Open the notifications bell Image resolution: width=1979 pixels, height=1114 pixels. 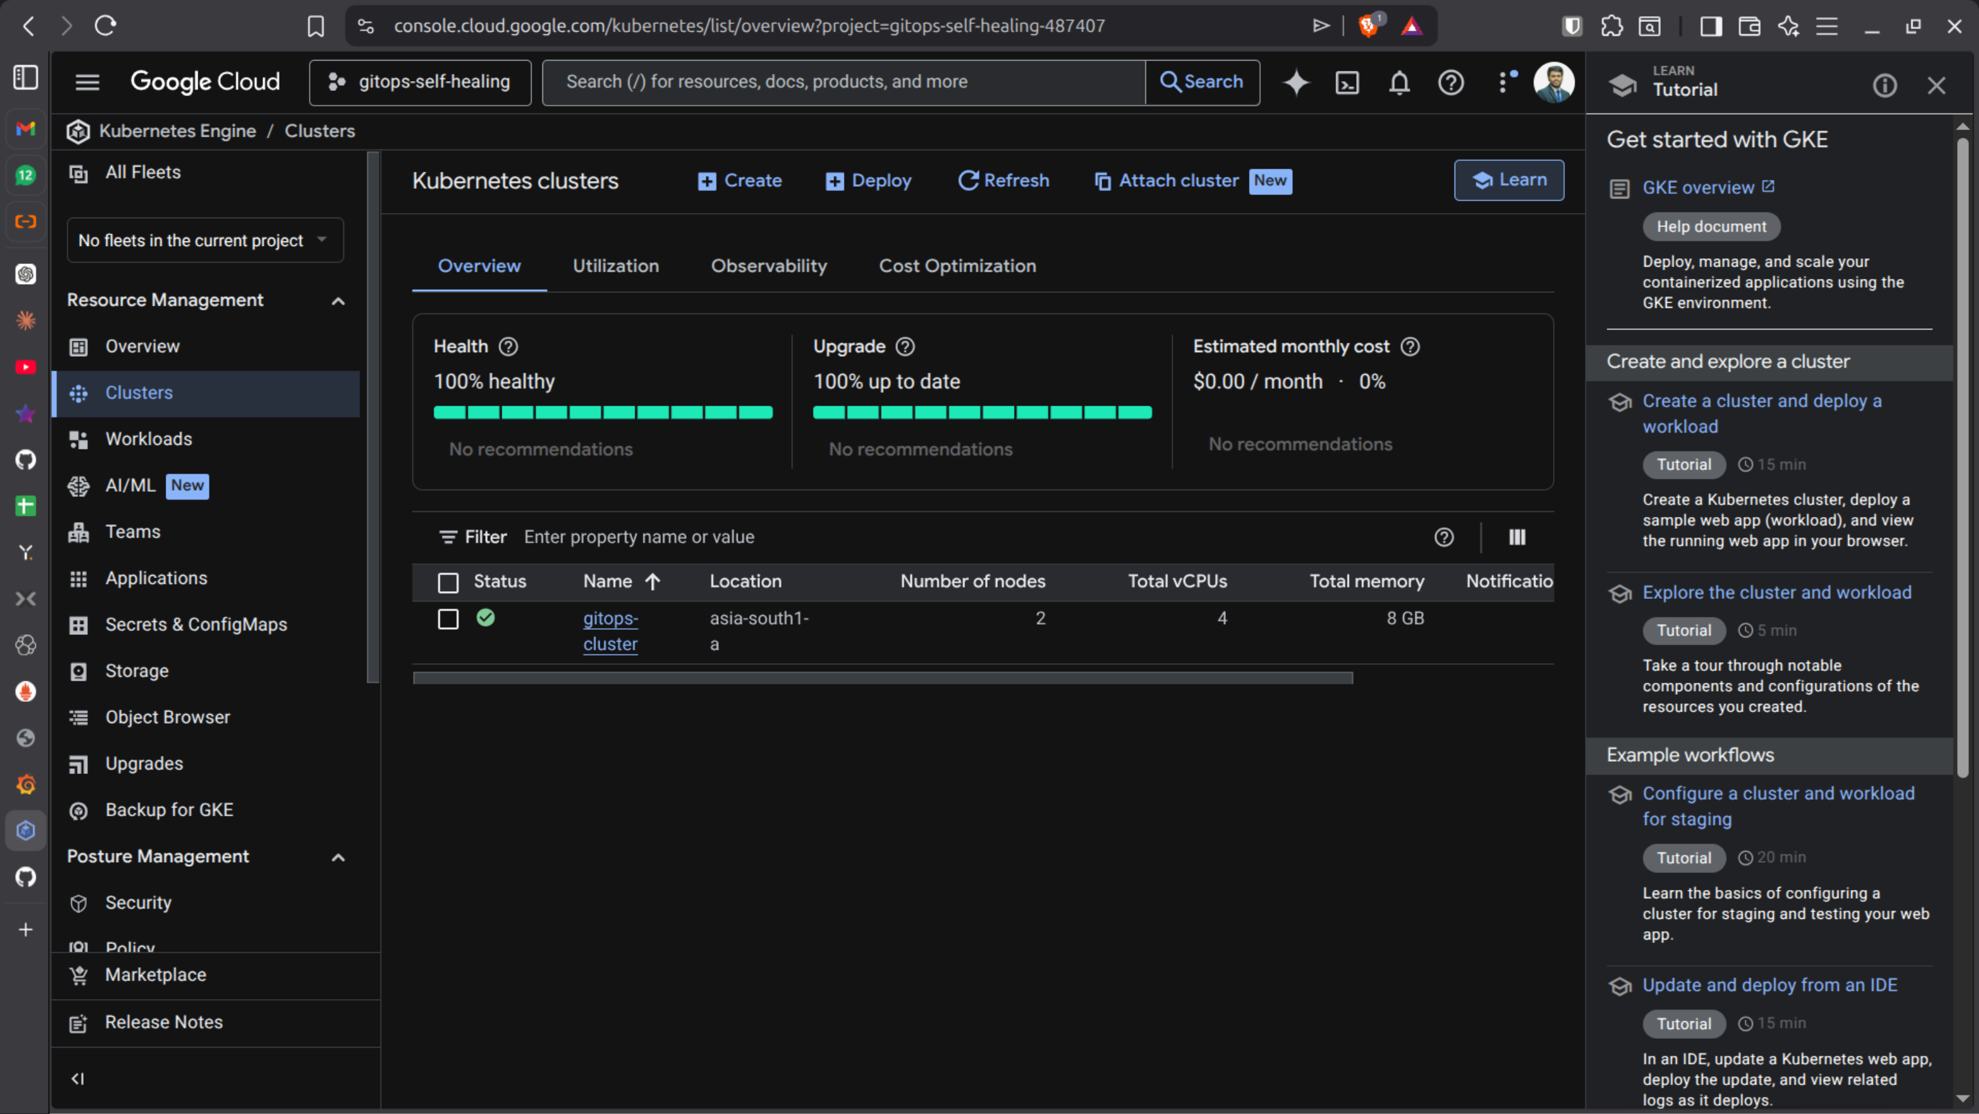(x=1399, y=82)
